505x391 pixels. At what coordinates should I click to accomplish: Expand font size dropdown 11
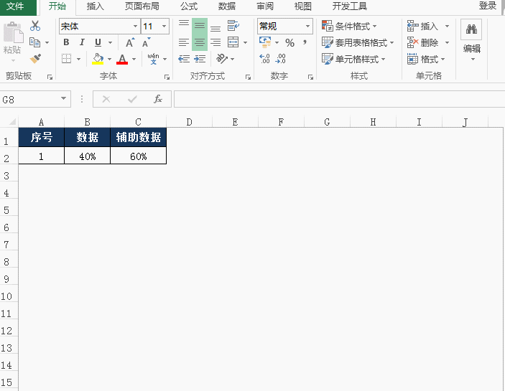click(x=164, y=26)
